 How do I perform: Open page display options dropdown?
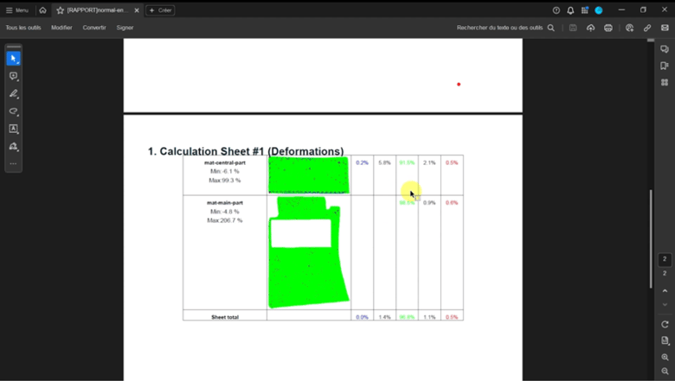[665, 341]
